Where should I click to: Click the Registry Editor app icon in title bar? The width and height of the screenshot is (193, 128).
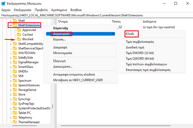3,3
